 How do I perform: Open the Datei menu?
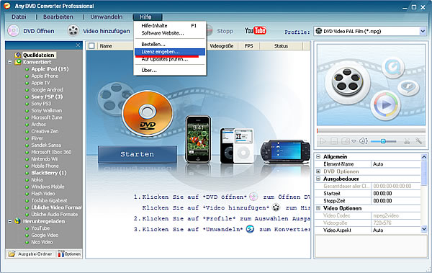[19, 17]
